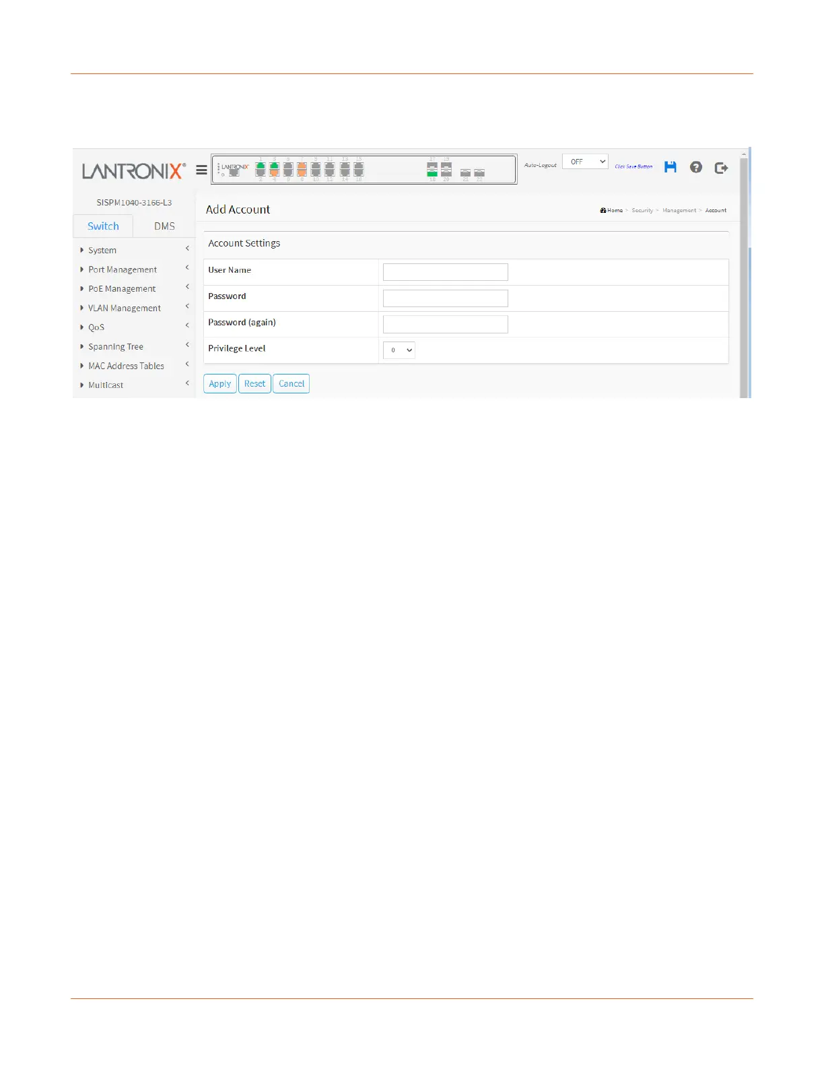Click port 19 on the switch panel
Screen dimensions: 824x1067
click(x=446, y=166)
